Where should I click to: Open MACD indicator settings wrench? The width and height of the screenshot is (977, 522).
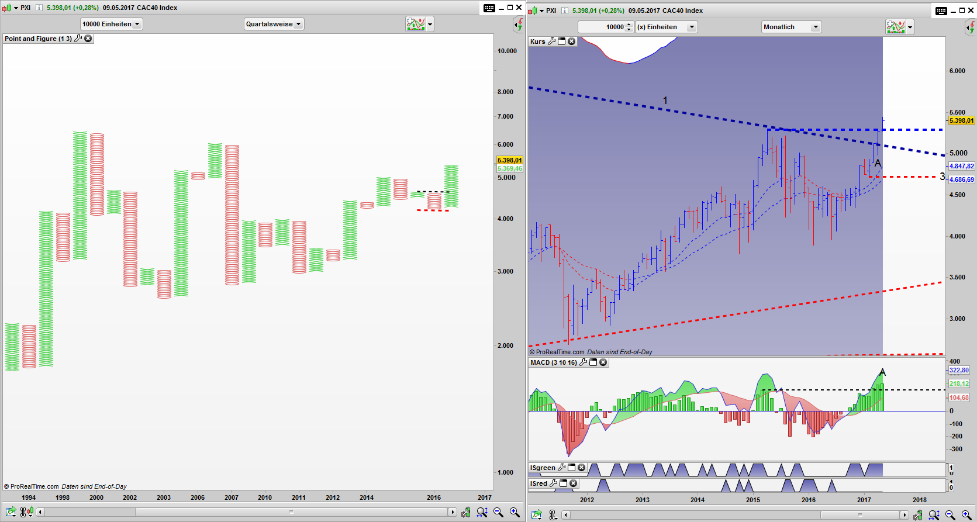pyautogui.click(x=583, y=362)
